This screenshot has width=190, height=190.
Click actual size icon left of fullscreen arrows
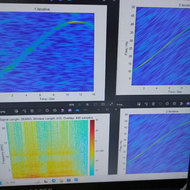(103, 104)
